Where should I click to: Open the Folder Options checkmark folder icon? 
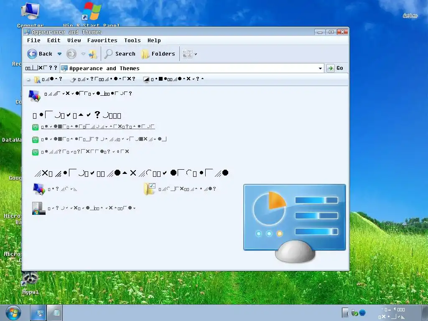[150, 189]
